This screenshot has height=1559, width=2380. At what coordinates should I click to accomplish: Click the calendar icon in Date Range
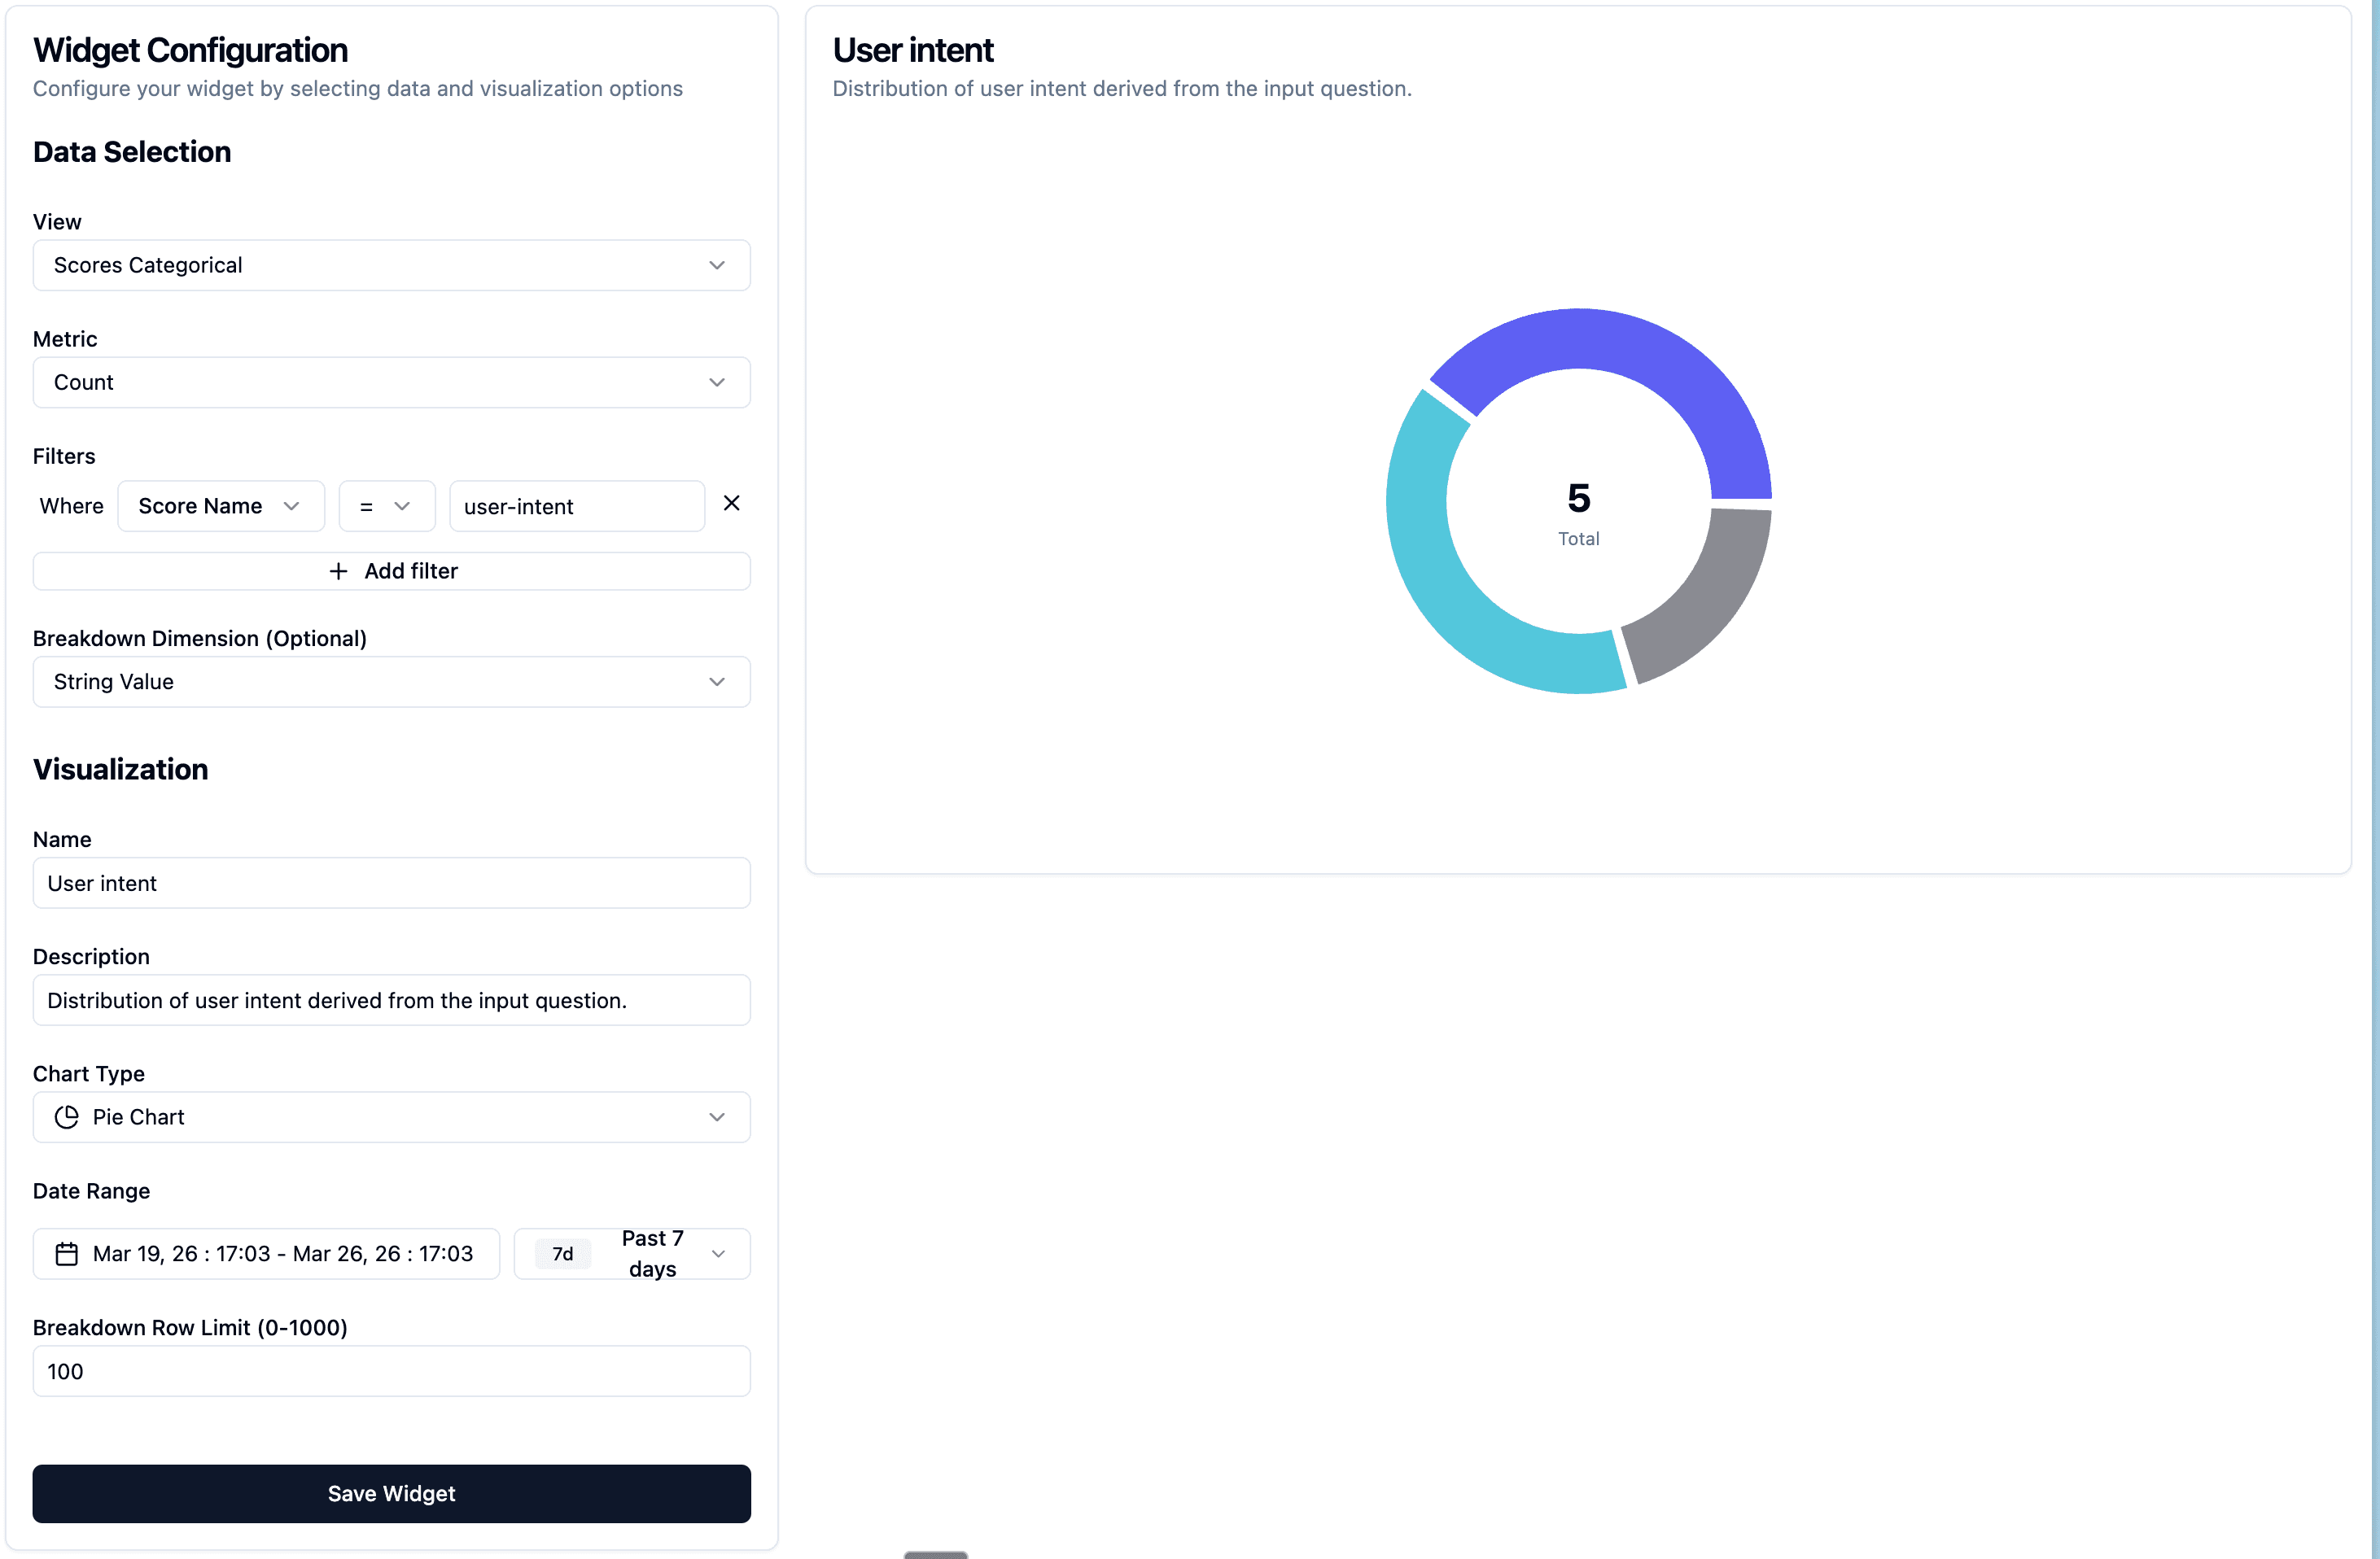[x=65, y=1253]
